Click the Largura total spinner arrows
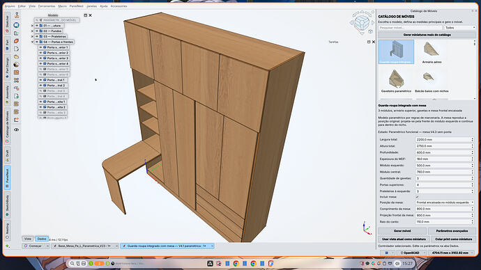This screenshot has width=481, height=270. pos(472,140)
